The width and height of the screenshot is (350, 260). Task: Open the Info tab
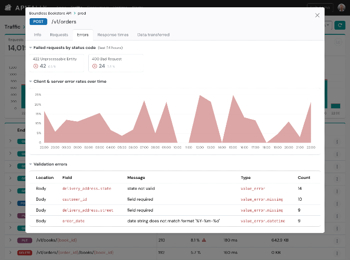point(37,35)
